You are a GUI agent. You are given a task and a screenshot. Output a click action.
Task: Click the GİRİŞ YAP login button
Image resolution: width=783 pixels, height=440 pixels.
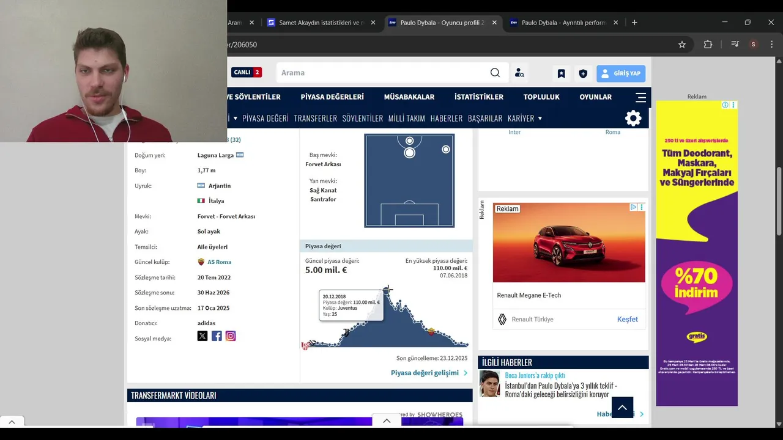pyautogui.click(x=621, y=73)
